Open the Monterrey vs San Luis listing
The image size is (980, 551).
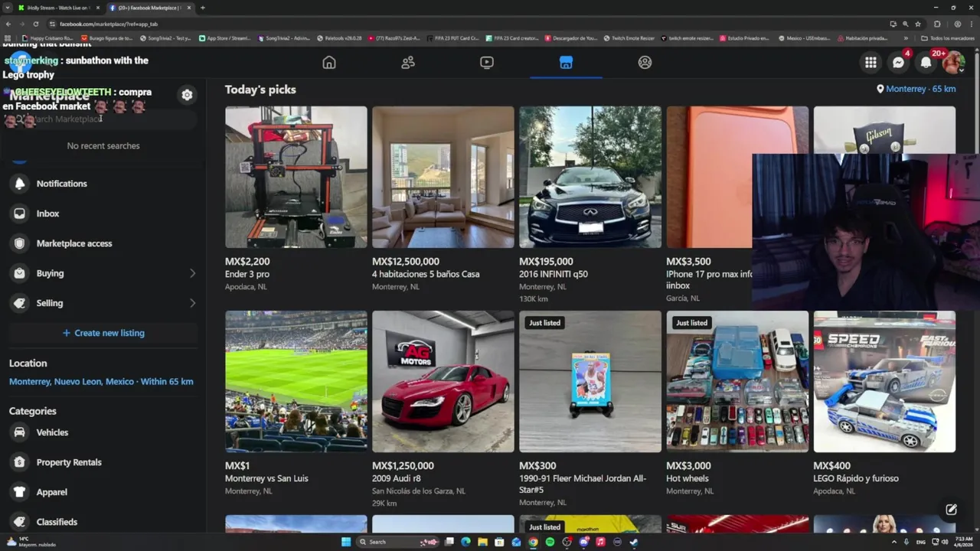[296, 403]
